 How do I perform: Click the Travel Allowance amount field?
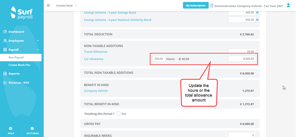pyautogui.click(x=242, y=51)
